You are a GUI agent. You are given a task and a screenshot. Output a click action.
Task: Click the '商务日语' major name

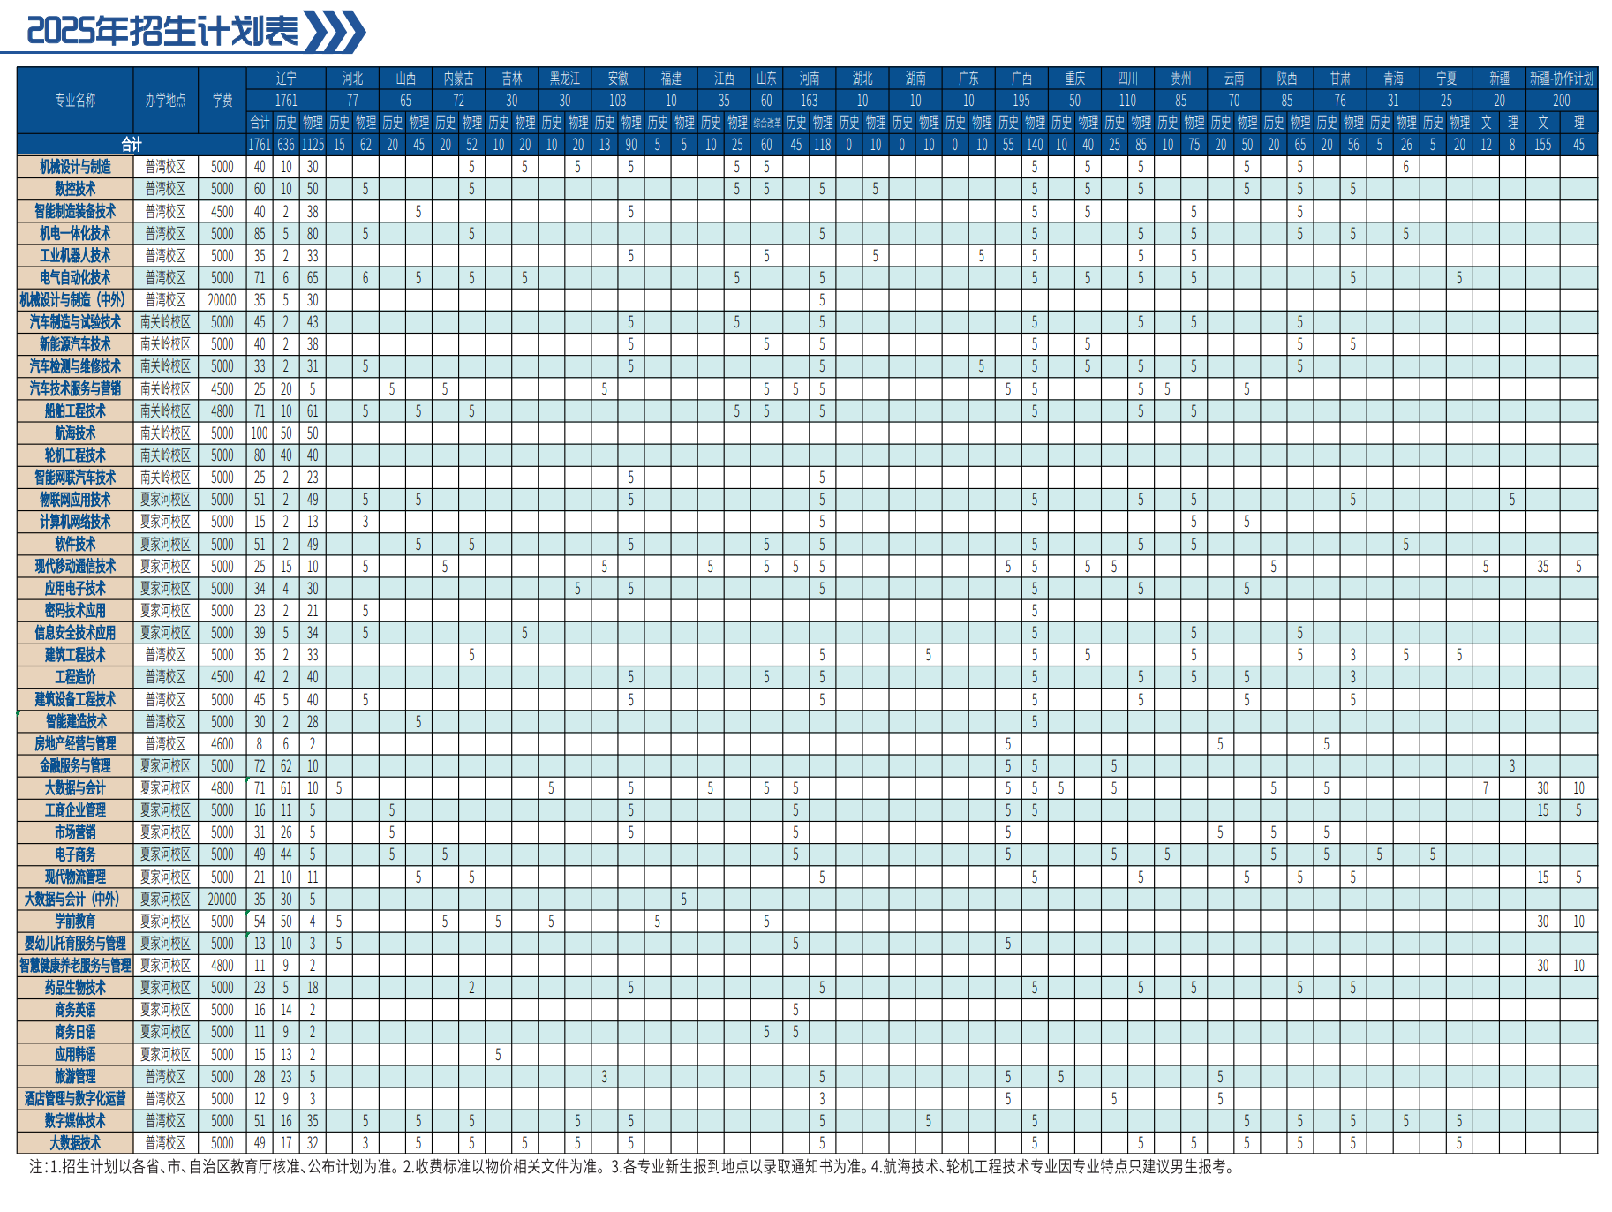tap(75, 1032)
